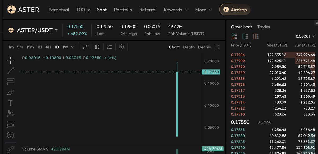This screenshot has width=318, height=154.
Task: Change candlestick chart type
Action: (97, 47)
